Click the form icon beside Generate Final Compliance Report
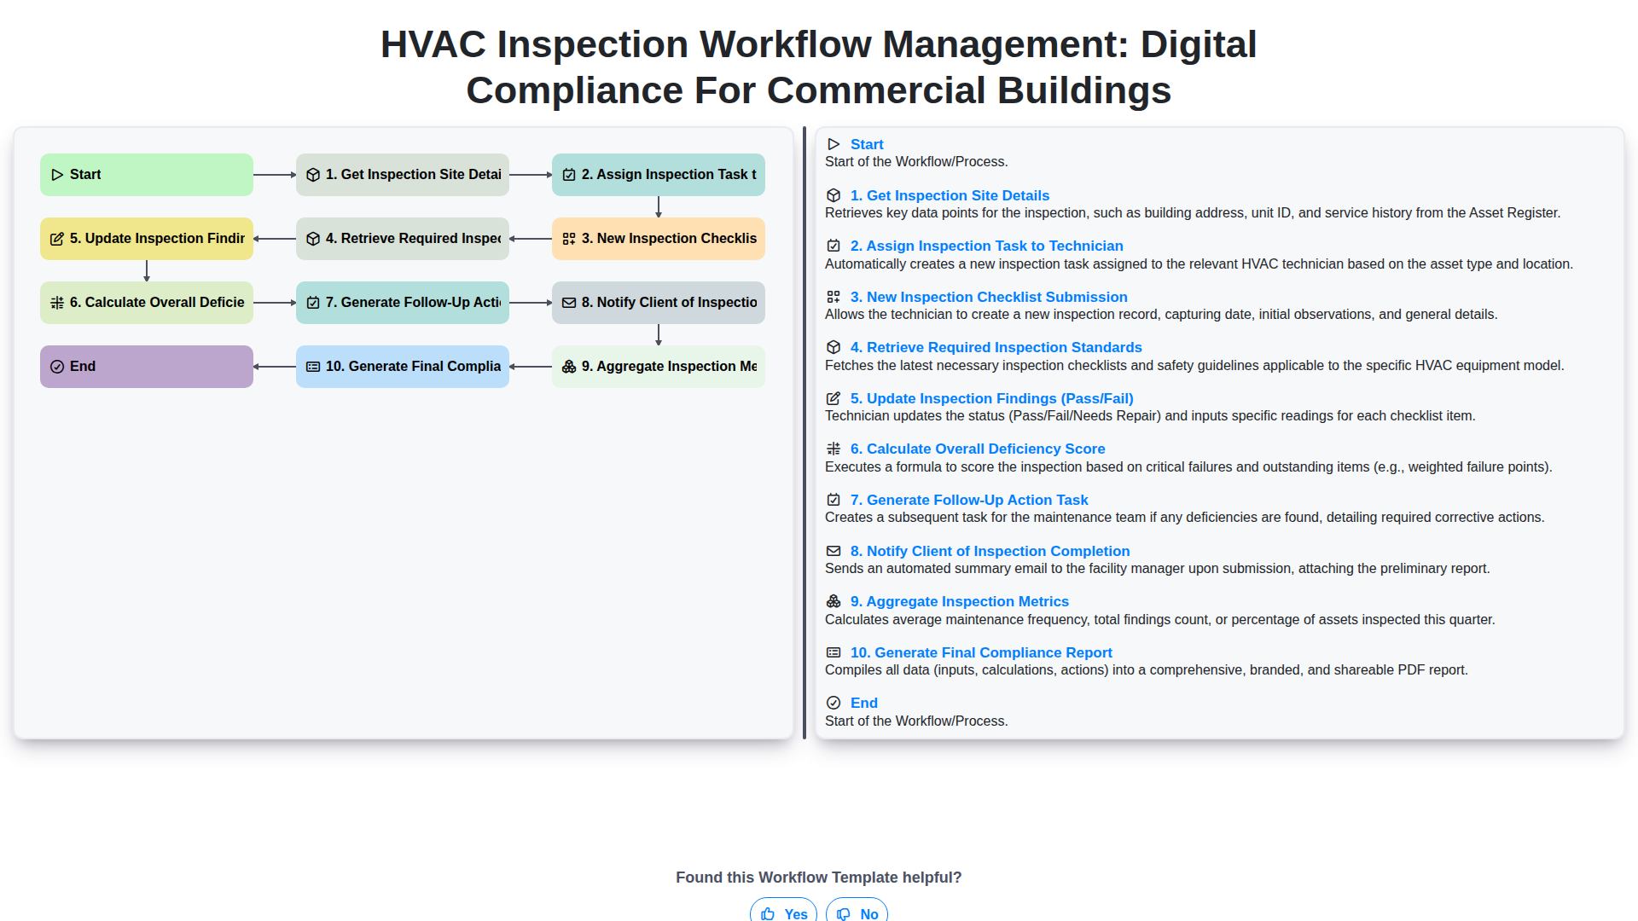The image size is (1638, 921). [834, 652]
